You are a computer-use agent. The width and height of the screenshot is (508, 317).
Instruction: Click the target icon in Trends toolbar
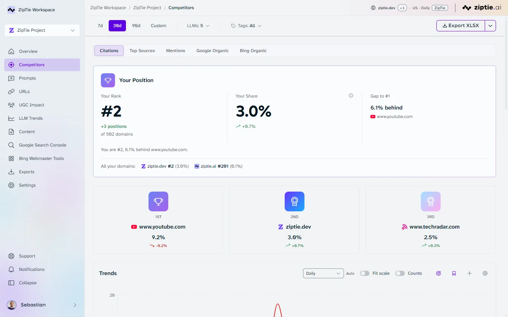tap(439, 273)
